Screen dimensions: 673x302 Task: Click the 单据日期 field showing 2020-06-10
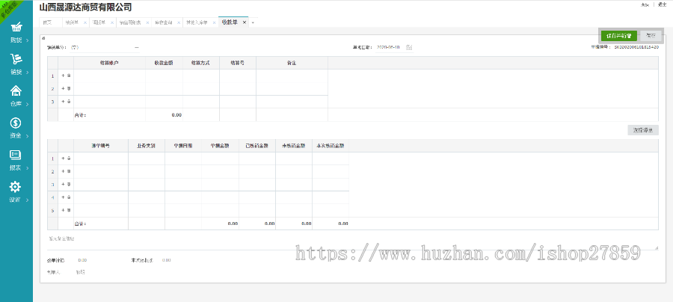[x=388, y=47]
